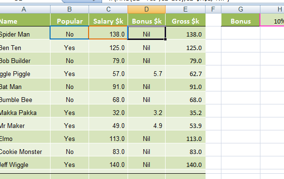Screen dimensions: 284x179
Task: Select highlighted column D header
Action: point(146,9)
